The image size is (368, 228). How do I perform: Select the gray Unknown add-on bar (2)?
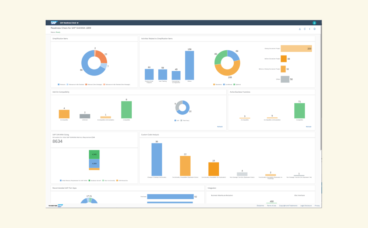(85, 116)
